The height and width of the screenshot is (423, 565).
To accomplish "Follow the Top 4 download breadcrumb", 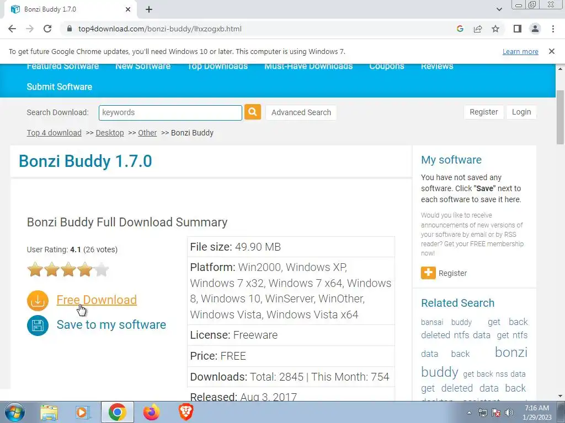I will pos(54,133).
